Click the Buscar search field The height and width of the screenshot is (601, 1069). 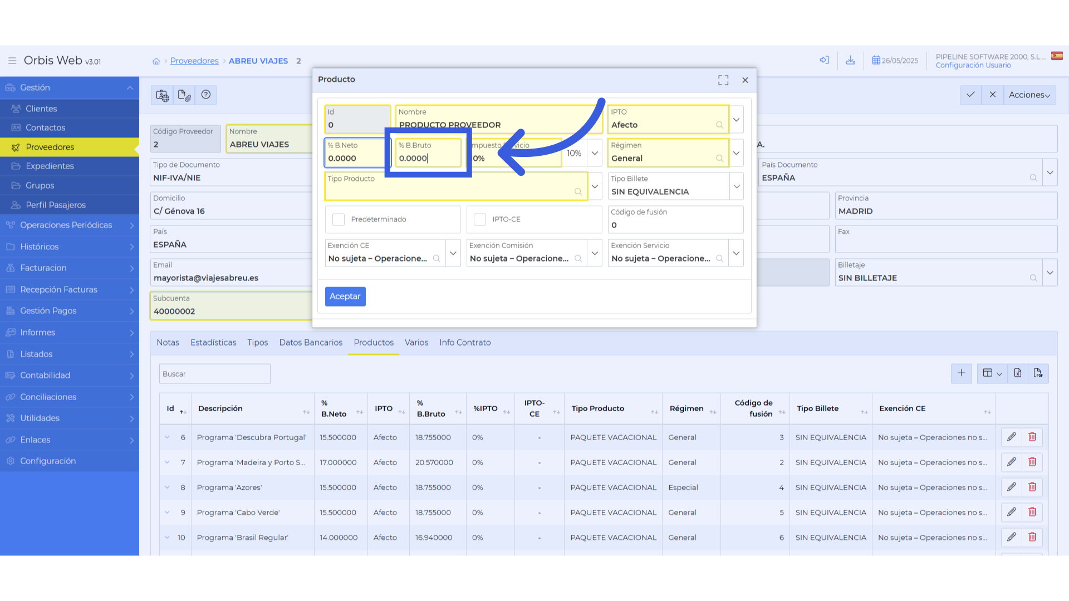pos(214,374)
